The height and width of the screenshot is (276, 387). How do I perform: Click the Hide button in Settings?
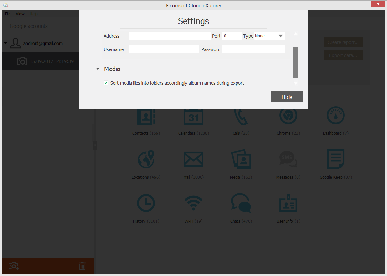pyautogui.click(x=287, y=97)
